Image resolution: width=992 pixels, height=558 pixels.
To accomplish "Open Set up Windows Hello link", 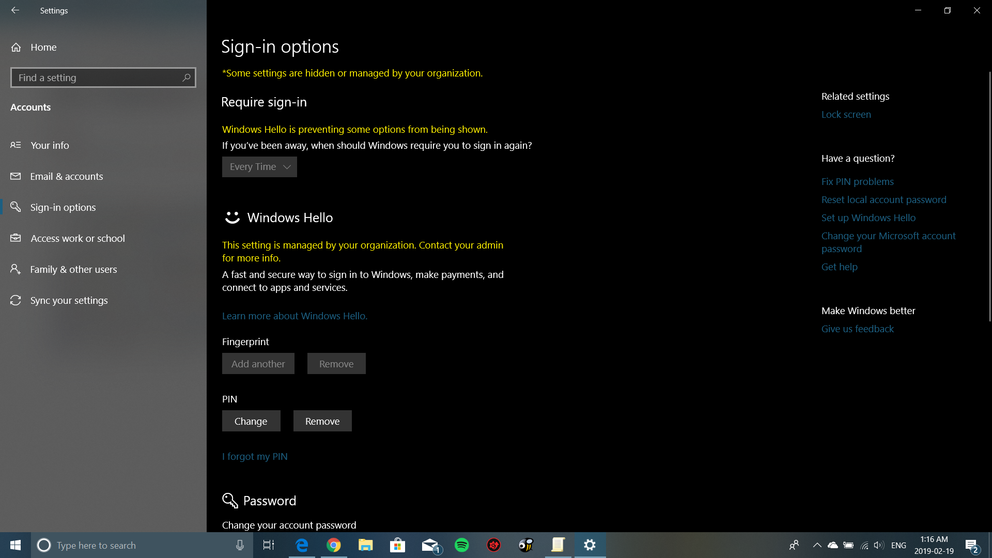I will pos(868,218).
